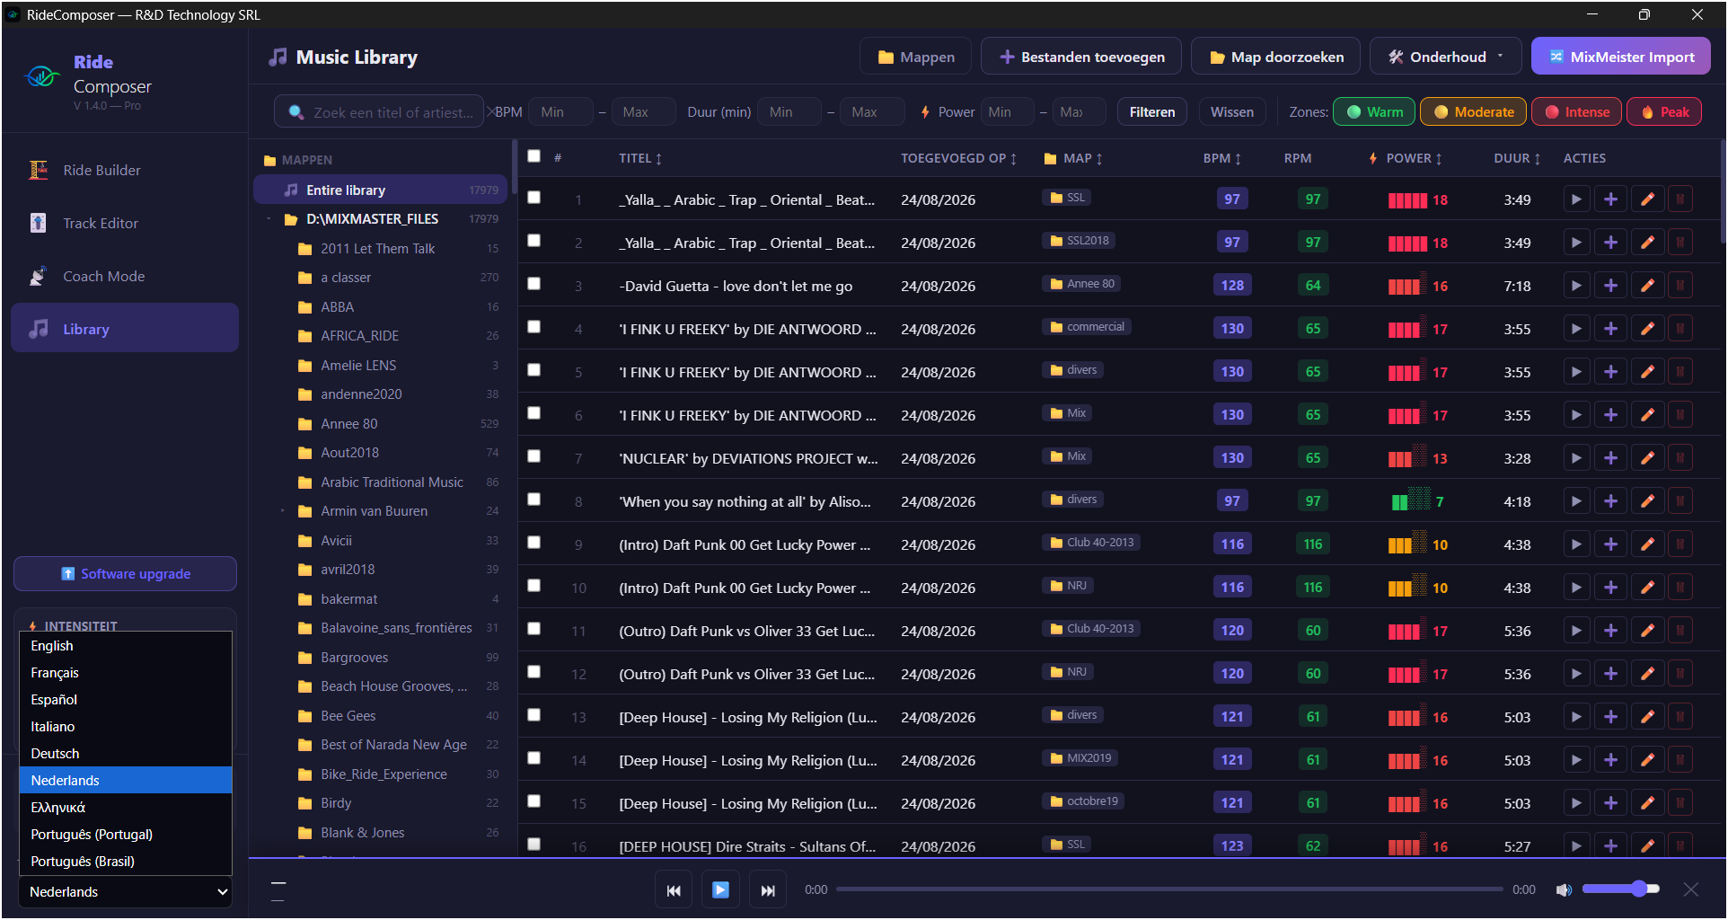
Task: Choose Italiano in the language list
Action: [125, 727]
